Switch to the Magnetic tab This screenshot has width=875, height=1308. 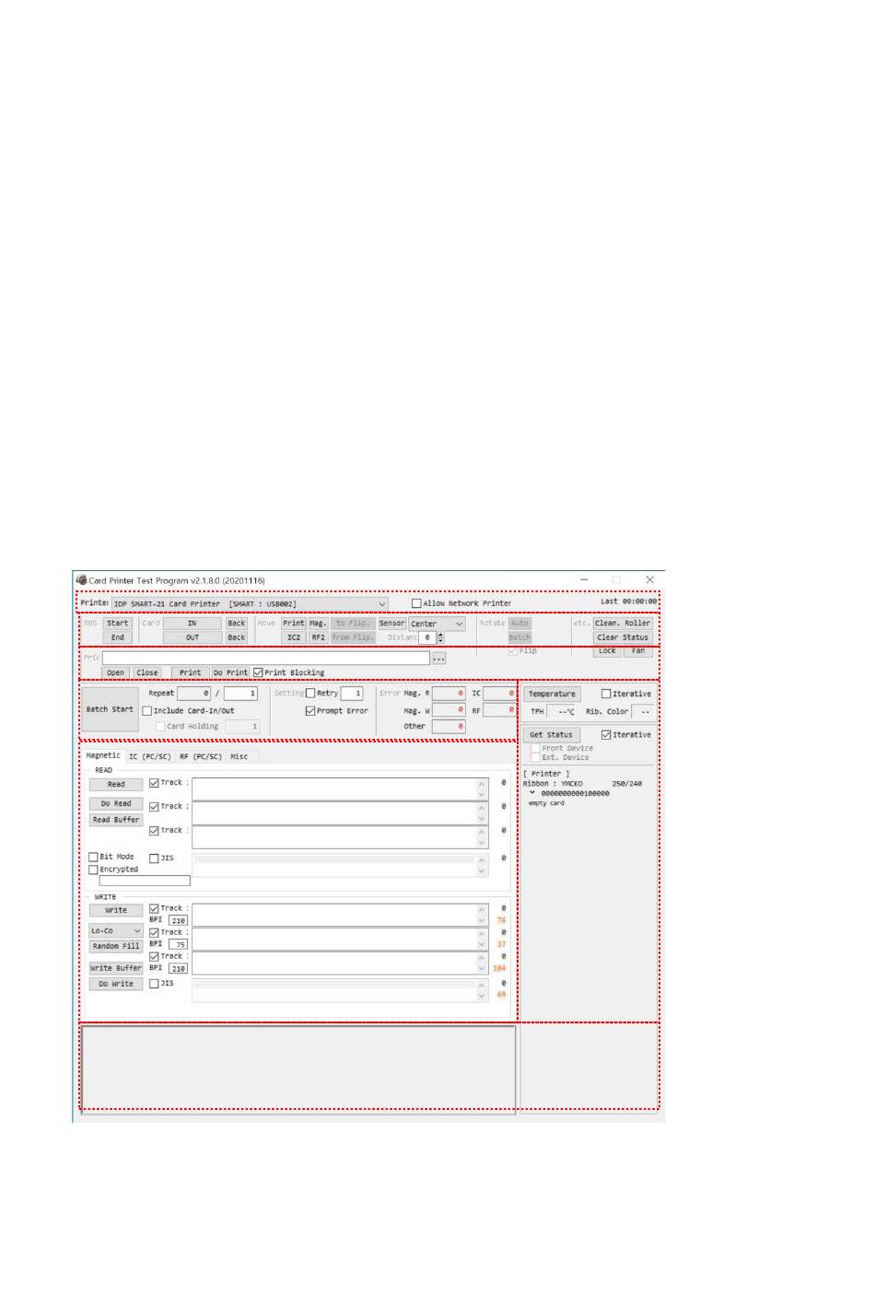click(103, 755)
